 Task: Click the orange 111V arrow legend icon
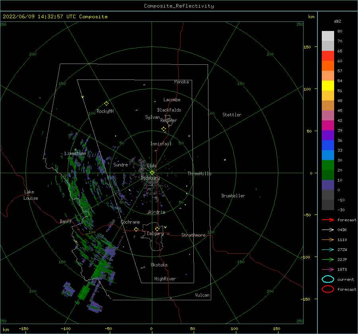tap(328, 239)
